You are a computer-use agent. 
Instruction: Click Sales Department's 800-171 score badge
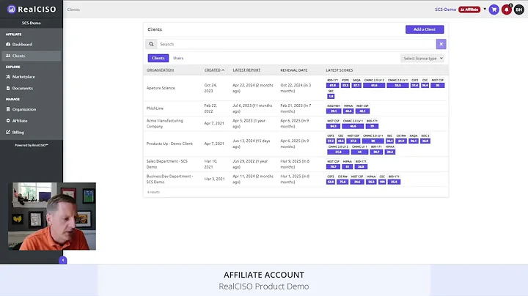click(x=361, y=166)
